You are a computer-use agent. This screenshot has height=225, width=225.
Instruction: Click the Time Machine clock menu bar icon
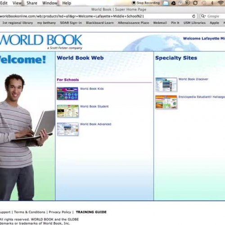click(x=204, y=3)
